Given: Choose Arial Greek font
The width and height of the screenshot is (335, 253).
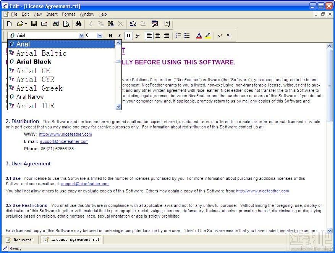Looking at the screenshot, I should tap(61, 88).
